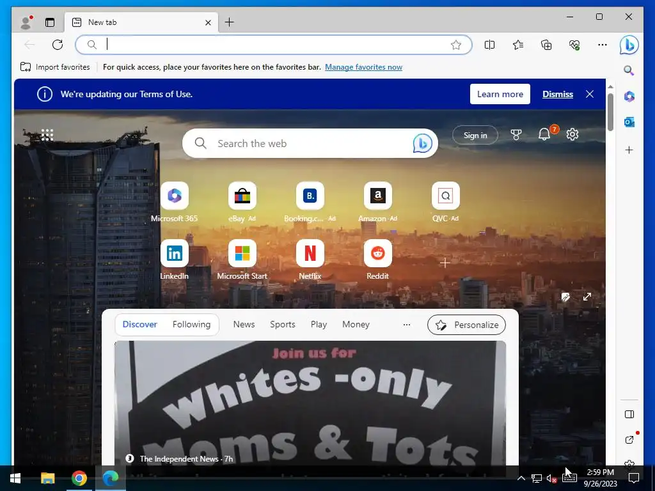655x491 pixels.
Task: Click the Sign in button
Action: point(475,135)
